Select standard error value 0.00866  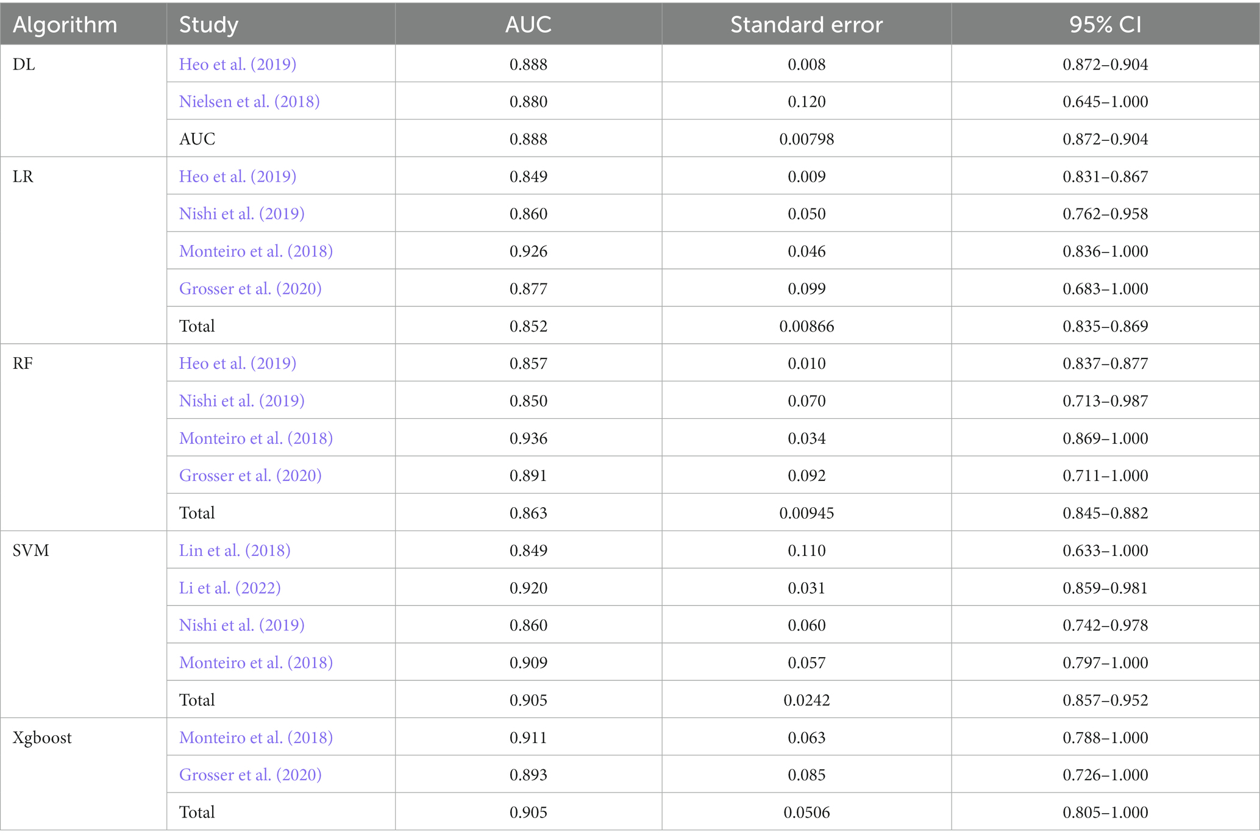tap(806, 326)
